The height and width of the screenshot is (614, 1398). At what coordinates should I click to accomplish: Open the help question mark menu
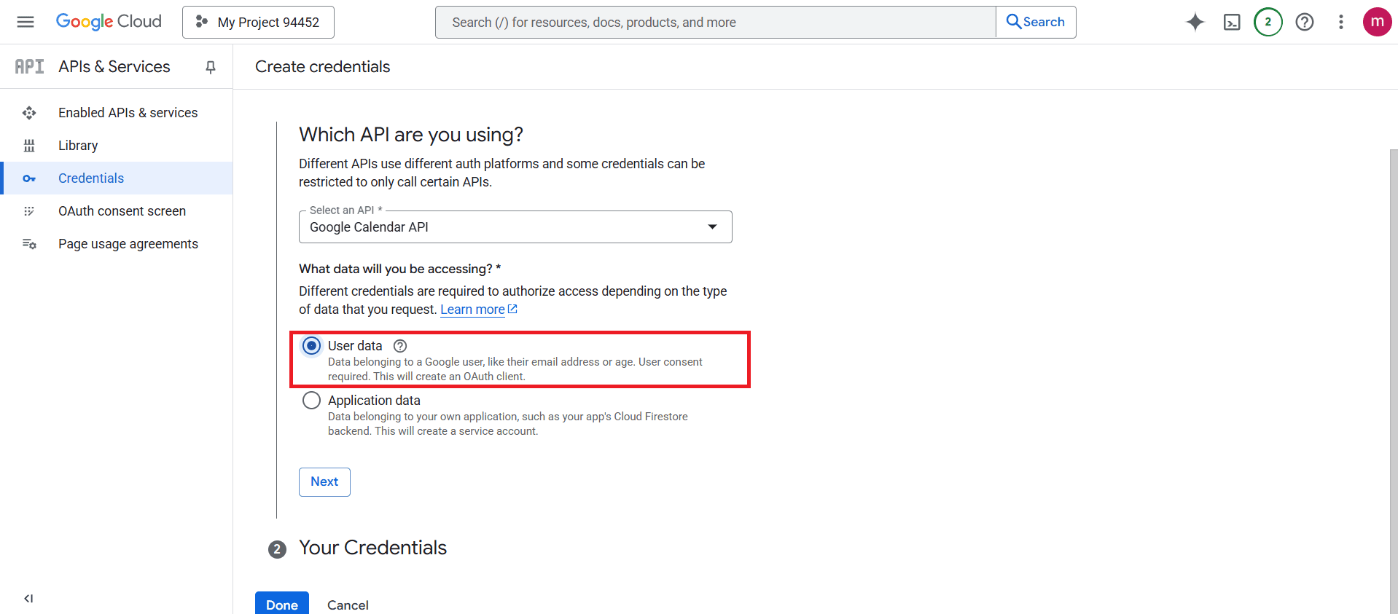(x=1305, y=22)
